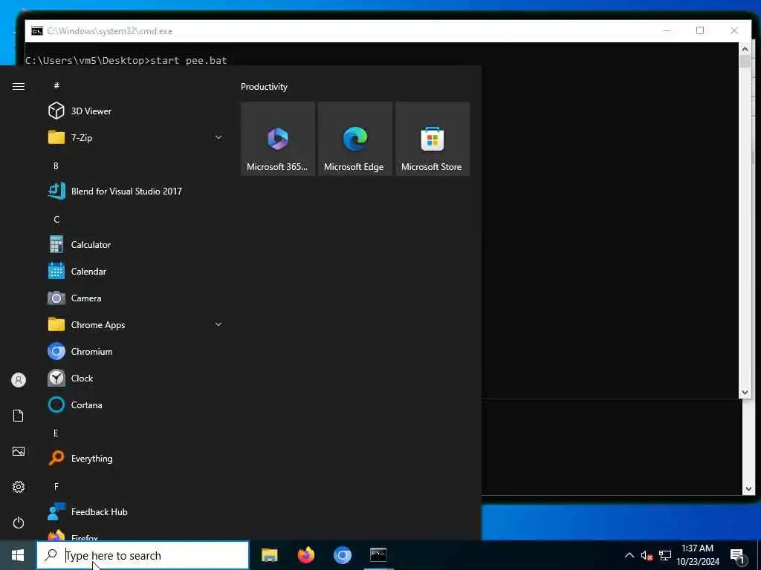Minimize the cmd.exe window
761x570 pixels.
tap(667, 30)
